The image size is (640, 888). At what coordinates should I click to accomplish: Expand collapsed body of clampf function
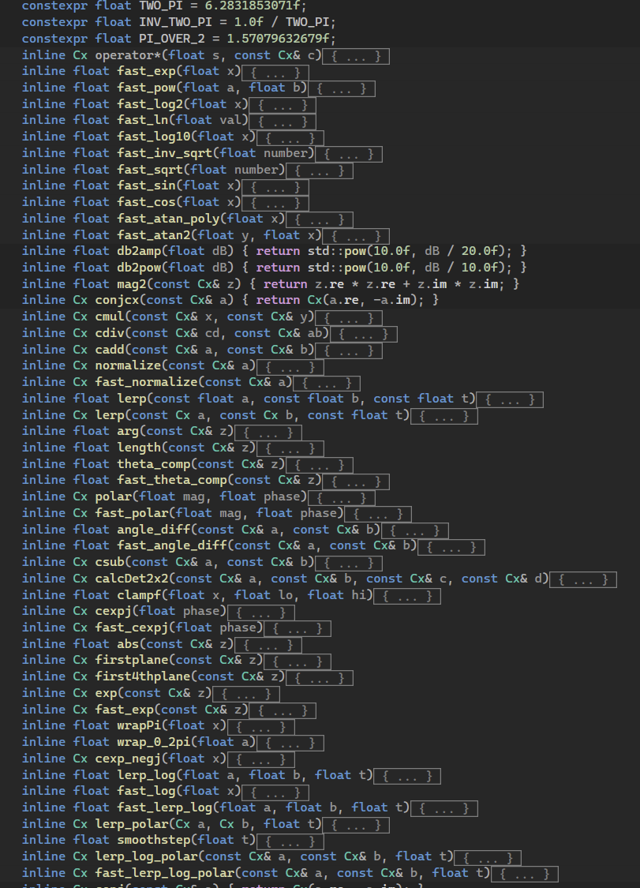(407, 596)
